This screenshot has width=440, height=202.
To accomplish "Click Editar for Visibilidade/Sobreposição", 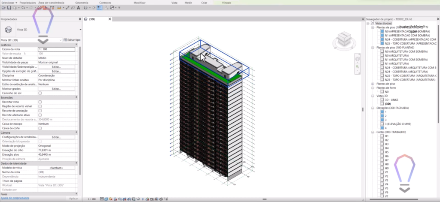I will point(56,67).
